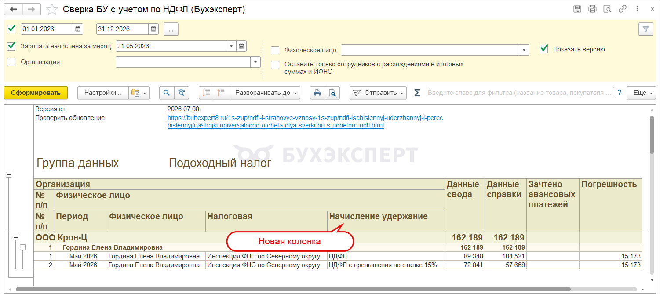Open the Настройки... button
660x294 pixels.
pyautogui.click(x=103, y=93)
